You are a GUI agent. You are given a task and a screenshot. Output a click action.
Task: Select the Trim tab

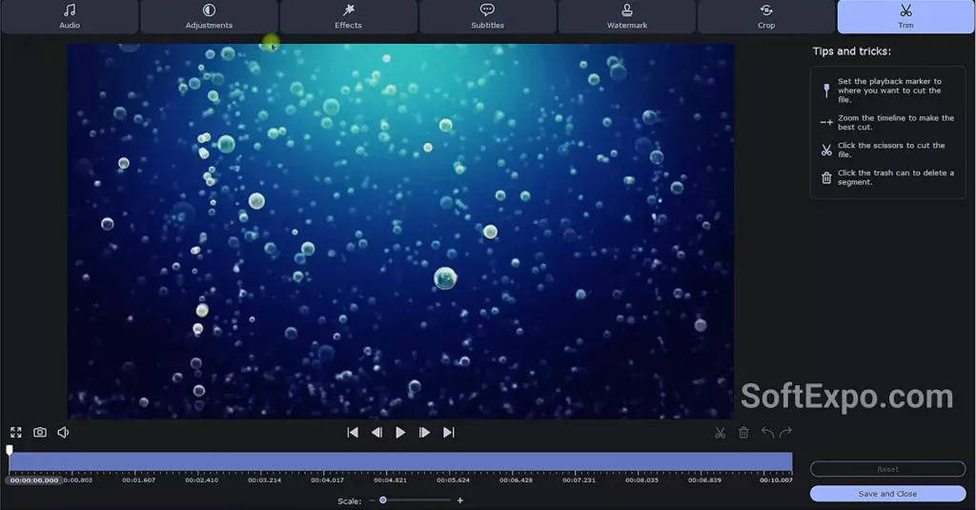point(905,17)
